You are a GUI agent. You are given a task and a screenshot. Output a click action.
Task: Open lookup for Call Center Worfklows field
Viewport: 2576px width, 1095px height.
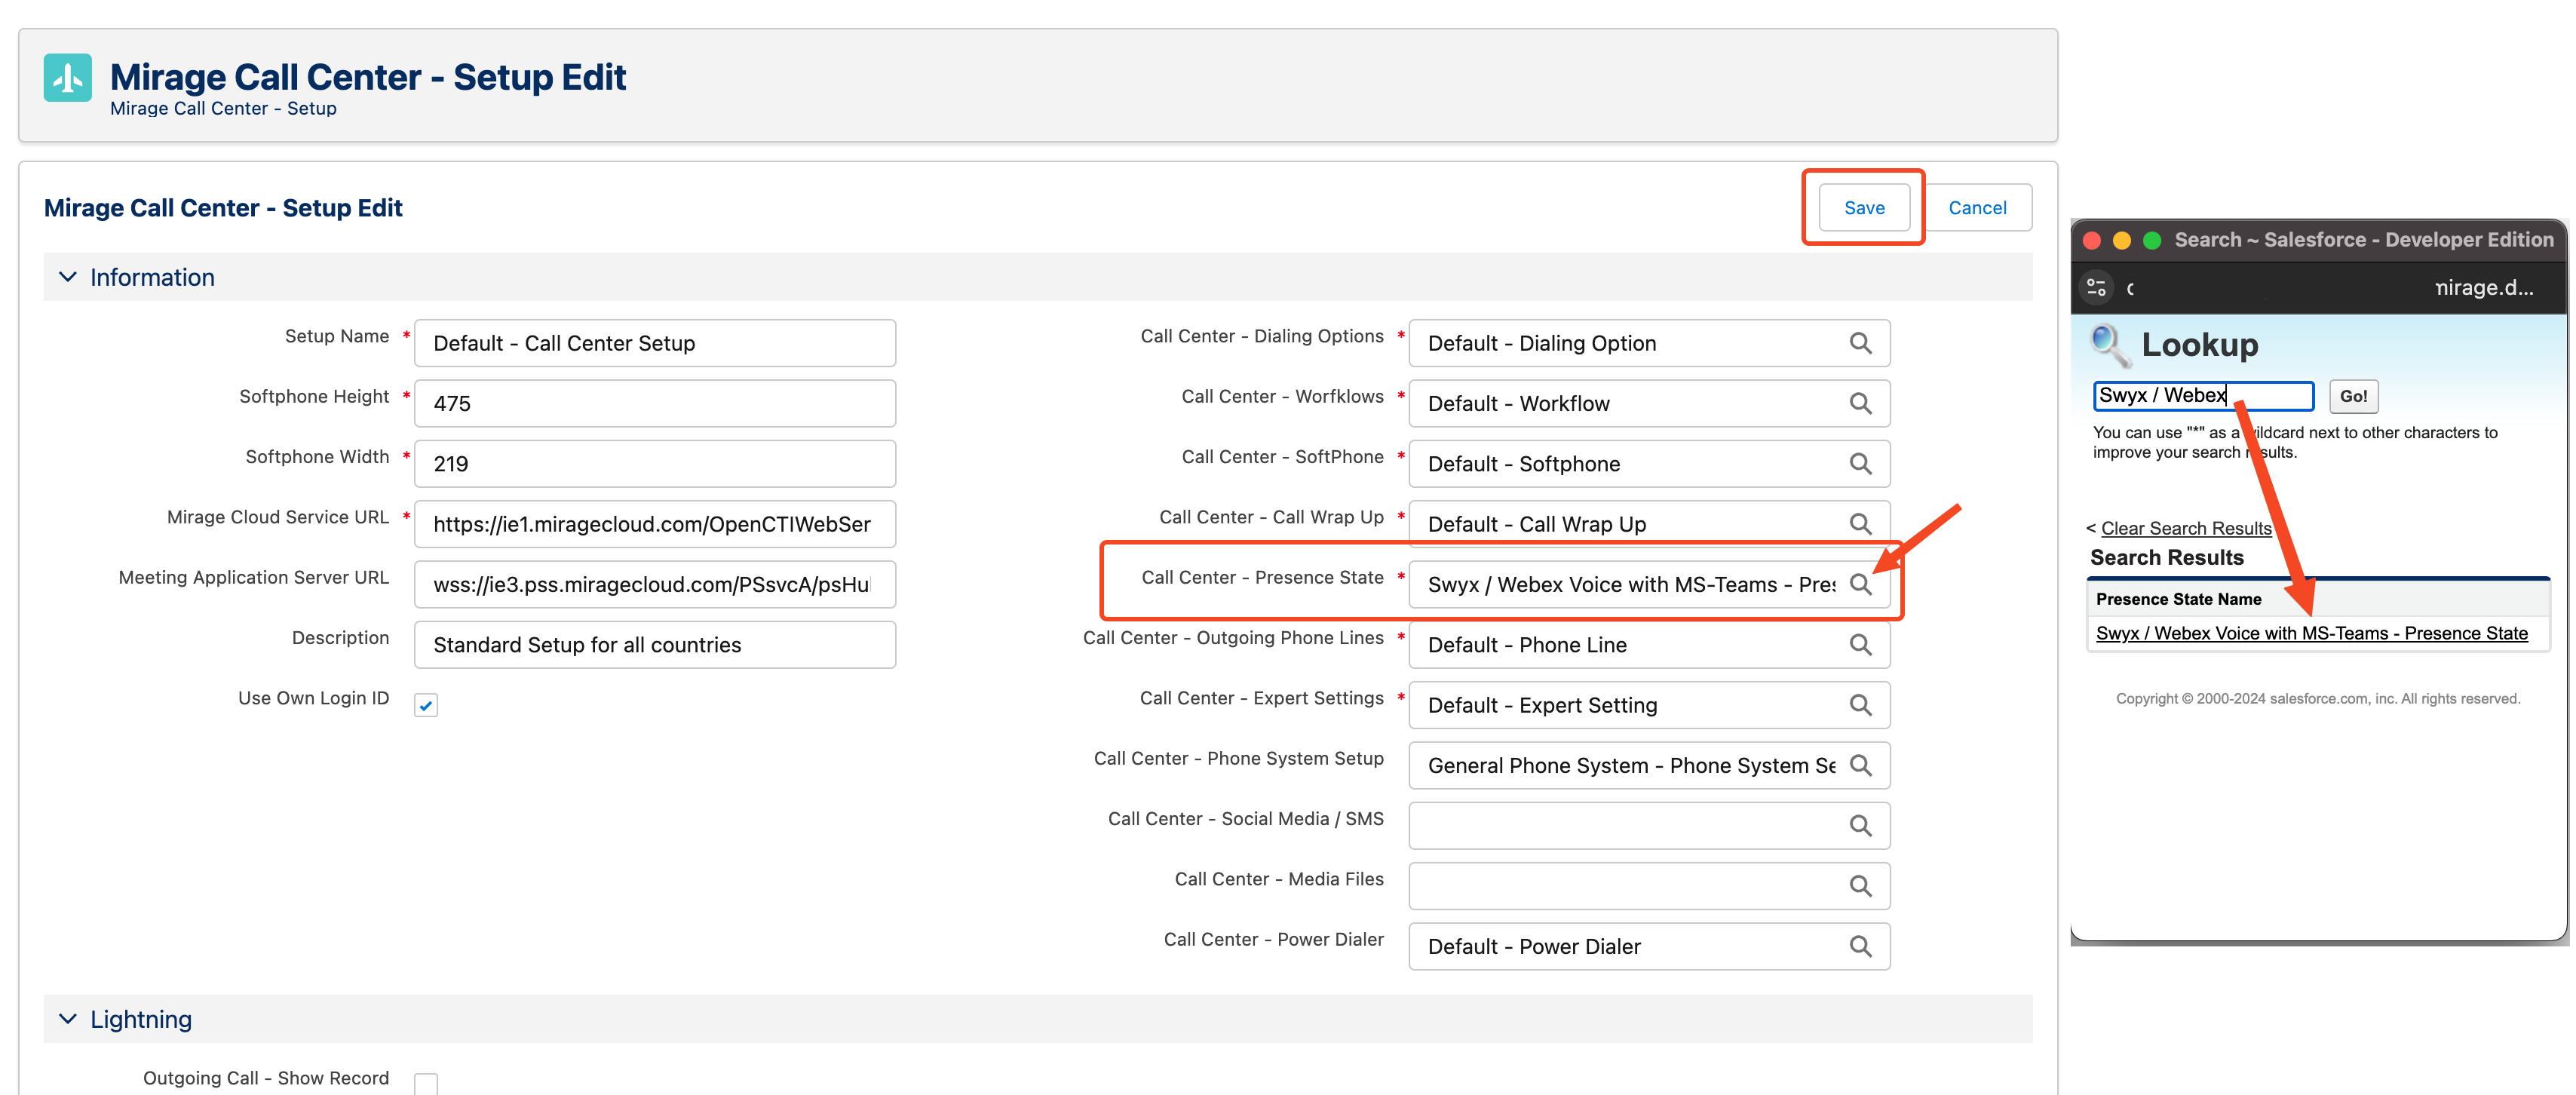tap(1860, 403)
